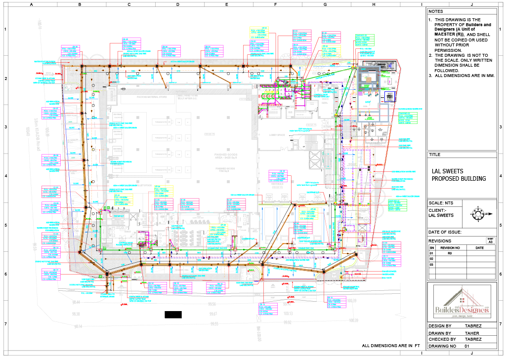The height and width of the screenshot is (357, 506).
Task: Click the 'SN' column header
Action: coord(432,248)
